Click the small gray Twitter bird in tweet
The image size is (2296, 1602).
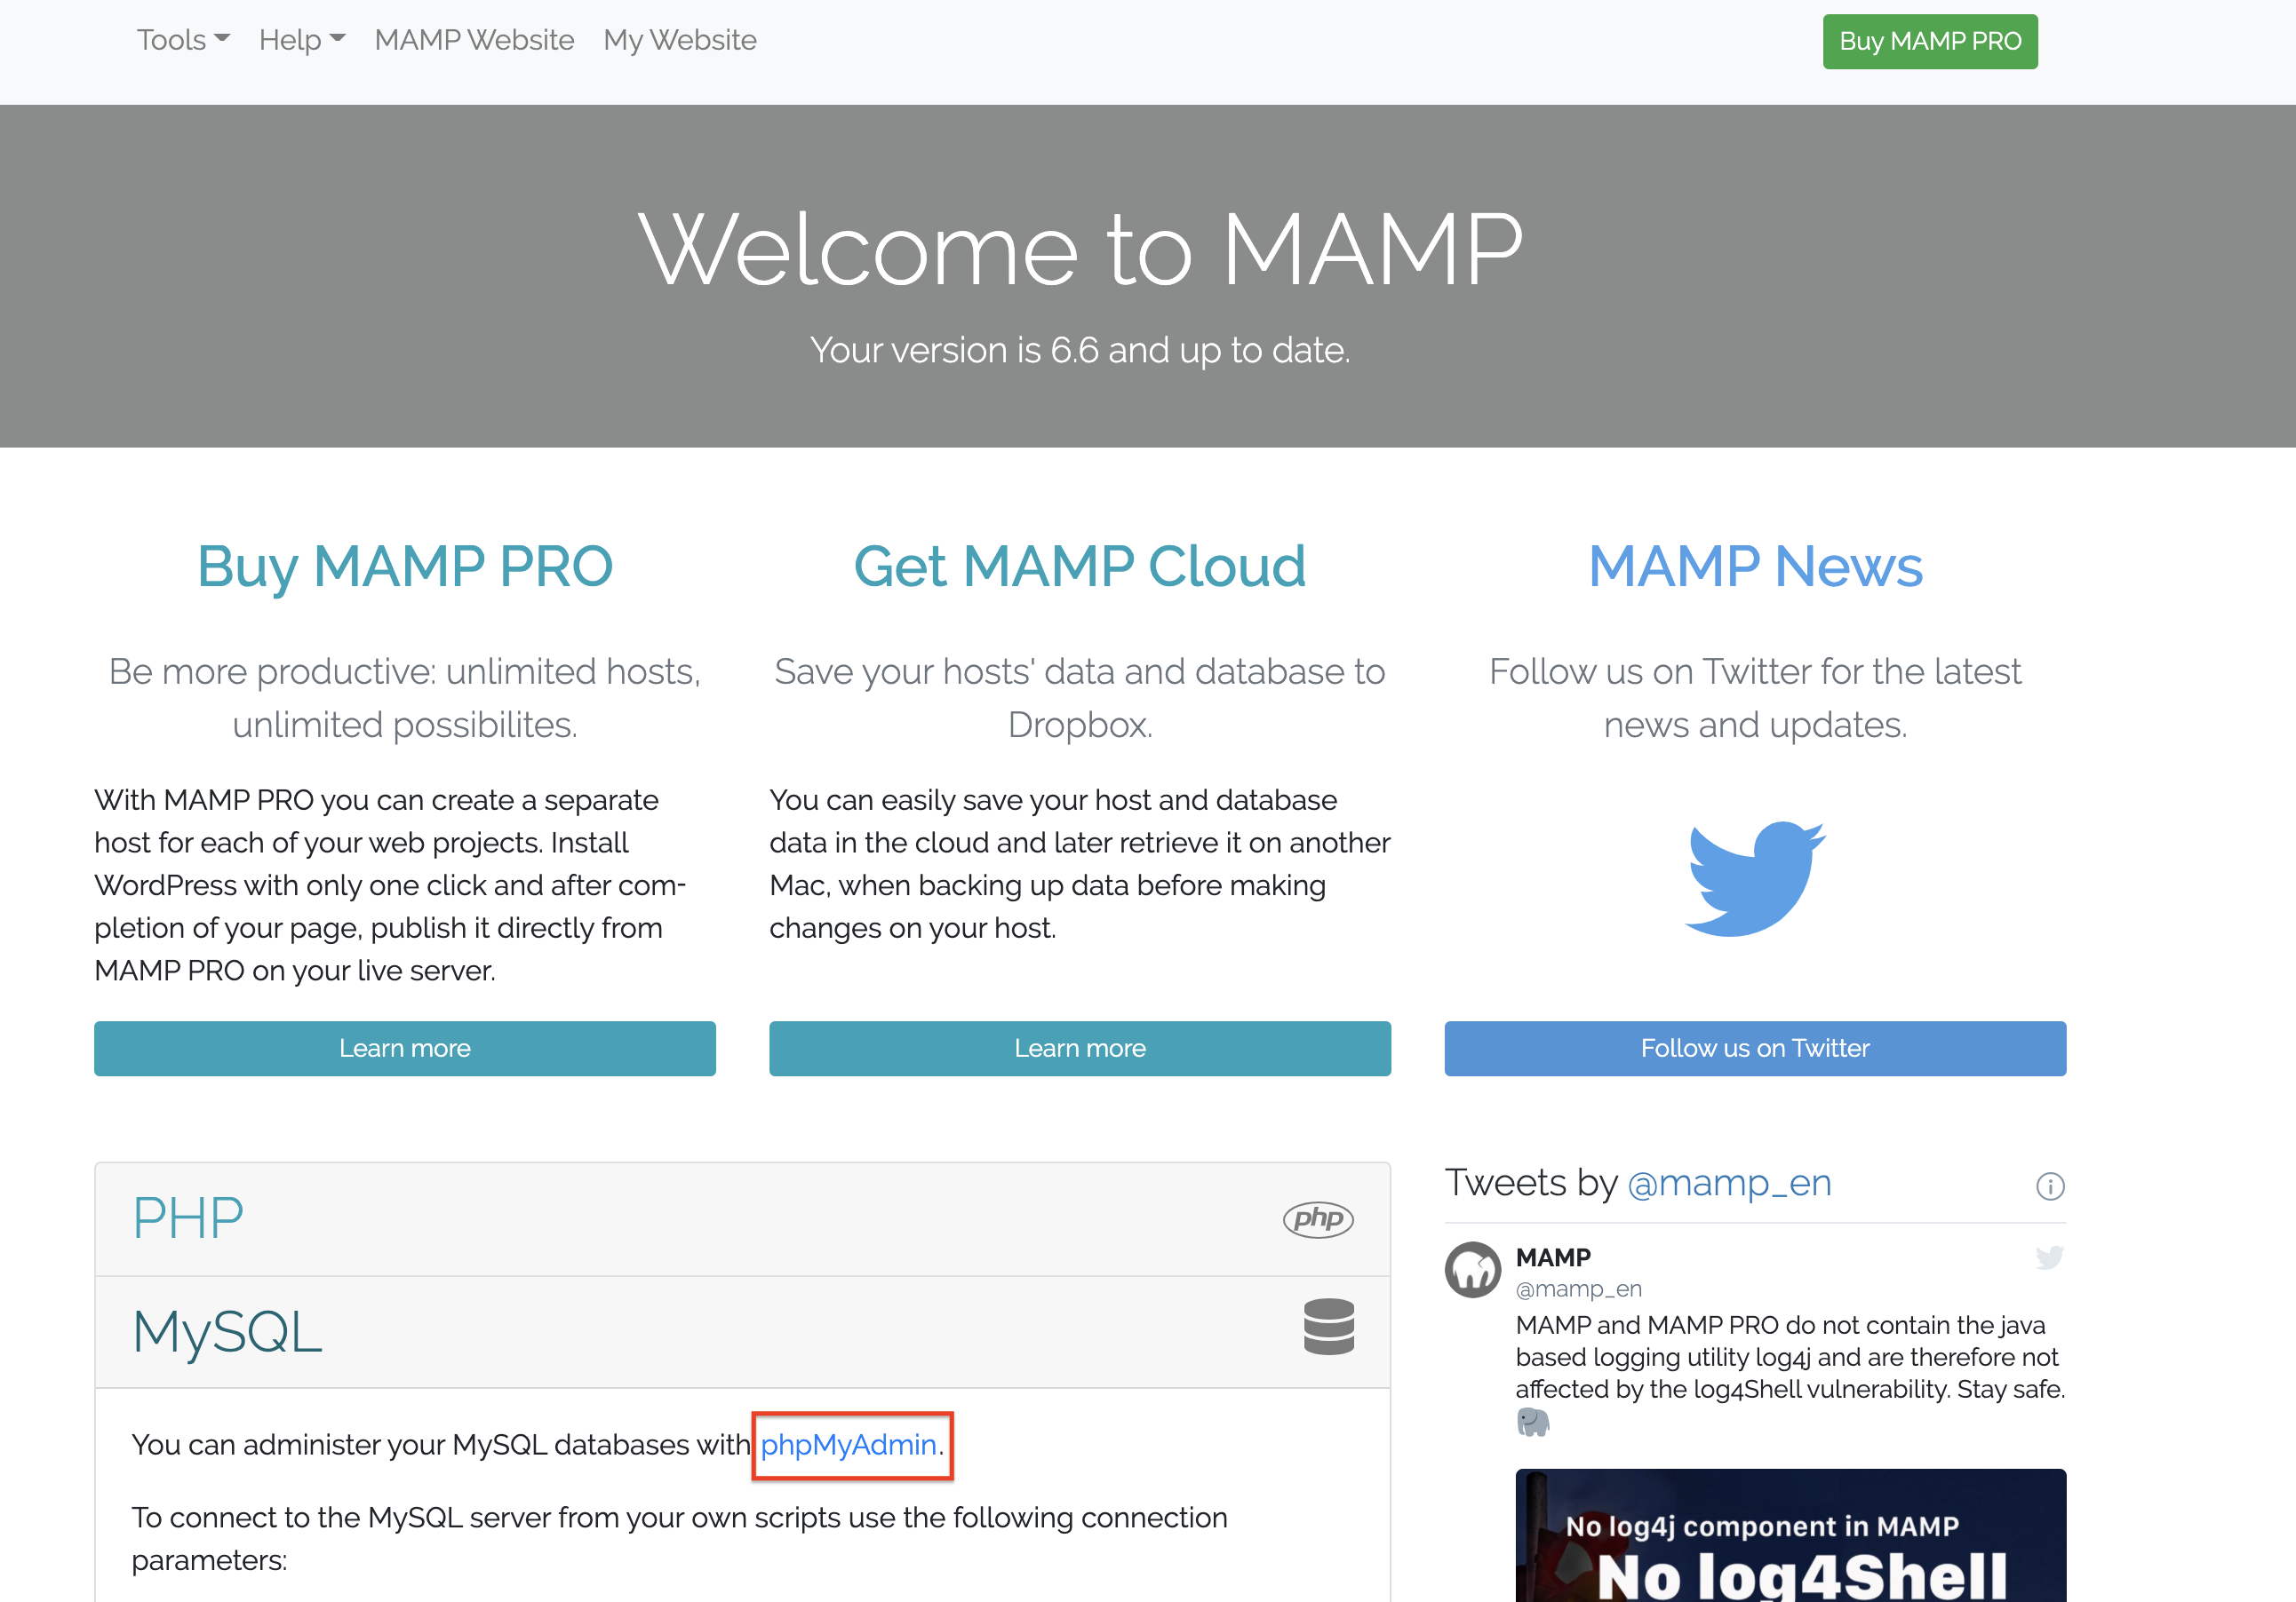click(2049, 1257)
